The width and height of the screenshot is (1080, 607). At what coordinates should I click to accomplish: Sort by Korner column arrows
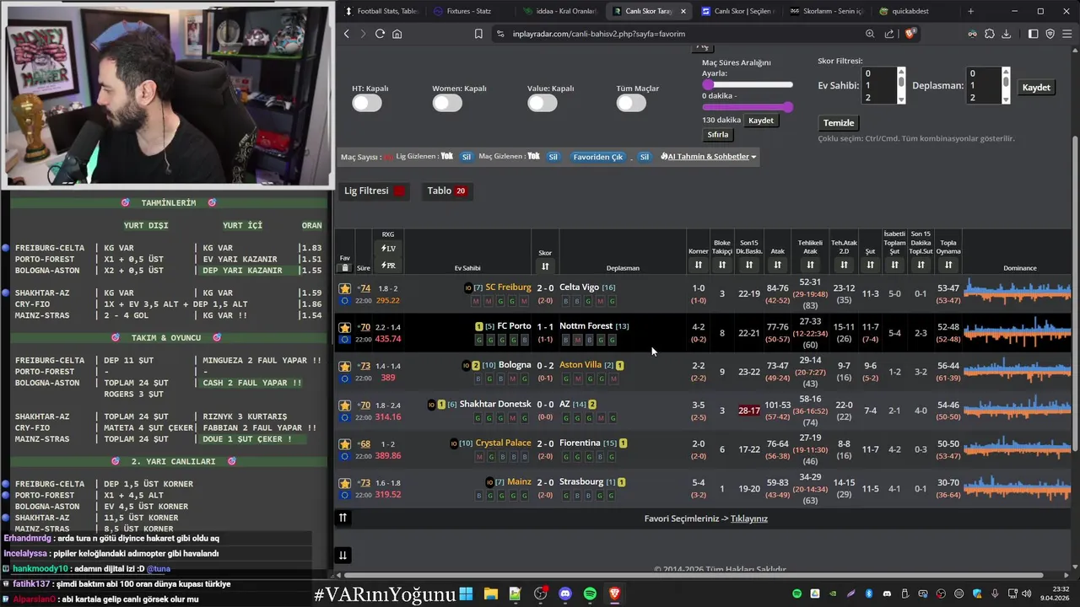click(698, 265)
